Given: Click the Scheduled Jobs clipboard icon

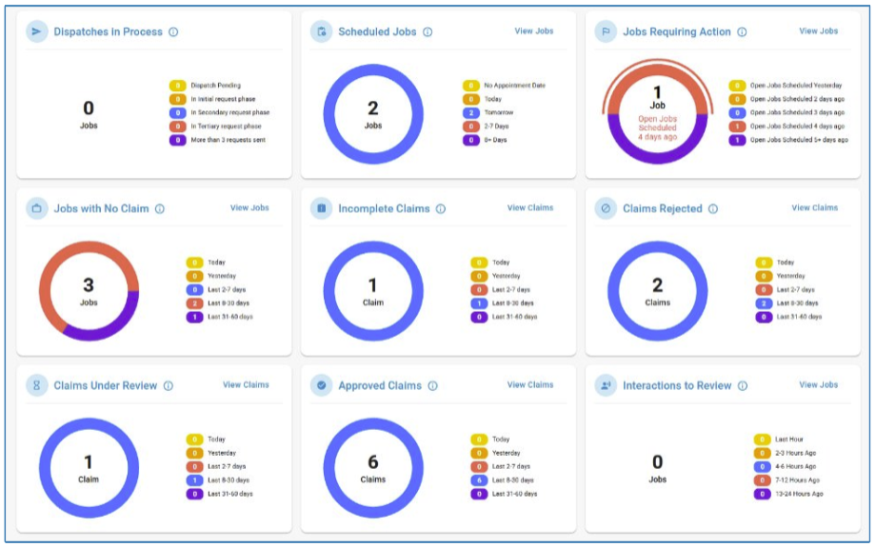Looking at the screenshot, I should click(321, 31).
